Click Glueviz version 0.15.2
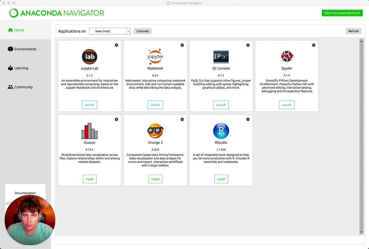This screenshot has height=249, width=369. click(x=89, y=149)
